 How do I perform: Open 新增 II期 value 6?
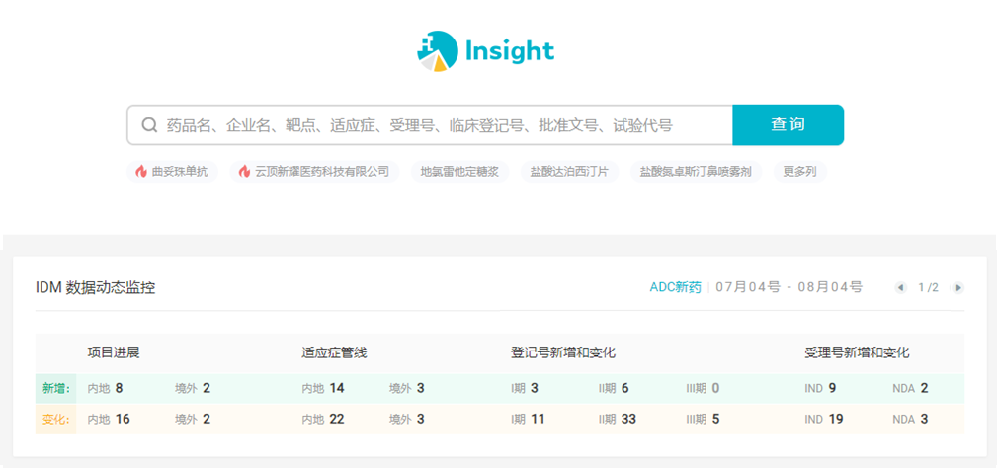click(625, 388)
